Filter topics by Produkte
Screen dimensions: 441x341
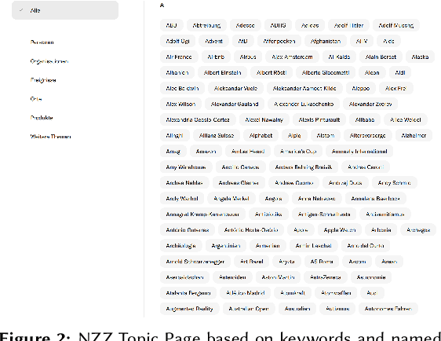point(42,118)
